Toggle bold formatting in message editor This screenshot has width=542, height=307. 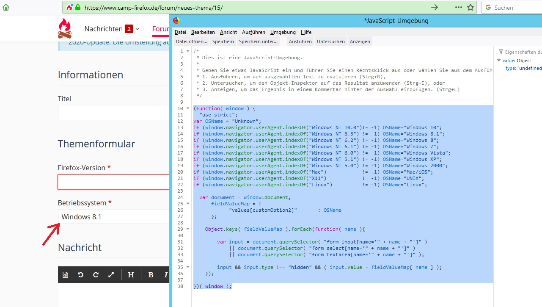(x=151, y=275)
